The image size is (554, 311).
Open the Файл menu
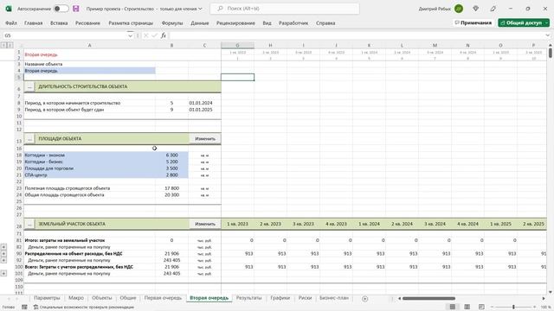[x=11, y=23]
